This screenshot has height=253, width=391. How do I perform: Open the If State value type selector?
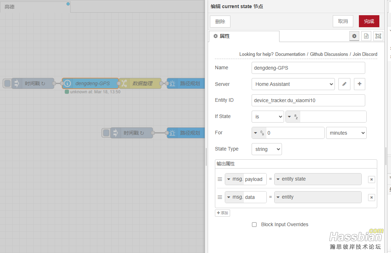[x=293, y=117]
